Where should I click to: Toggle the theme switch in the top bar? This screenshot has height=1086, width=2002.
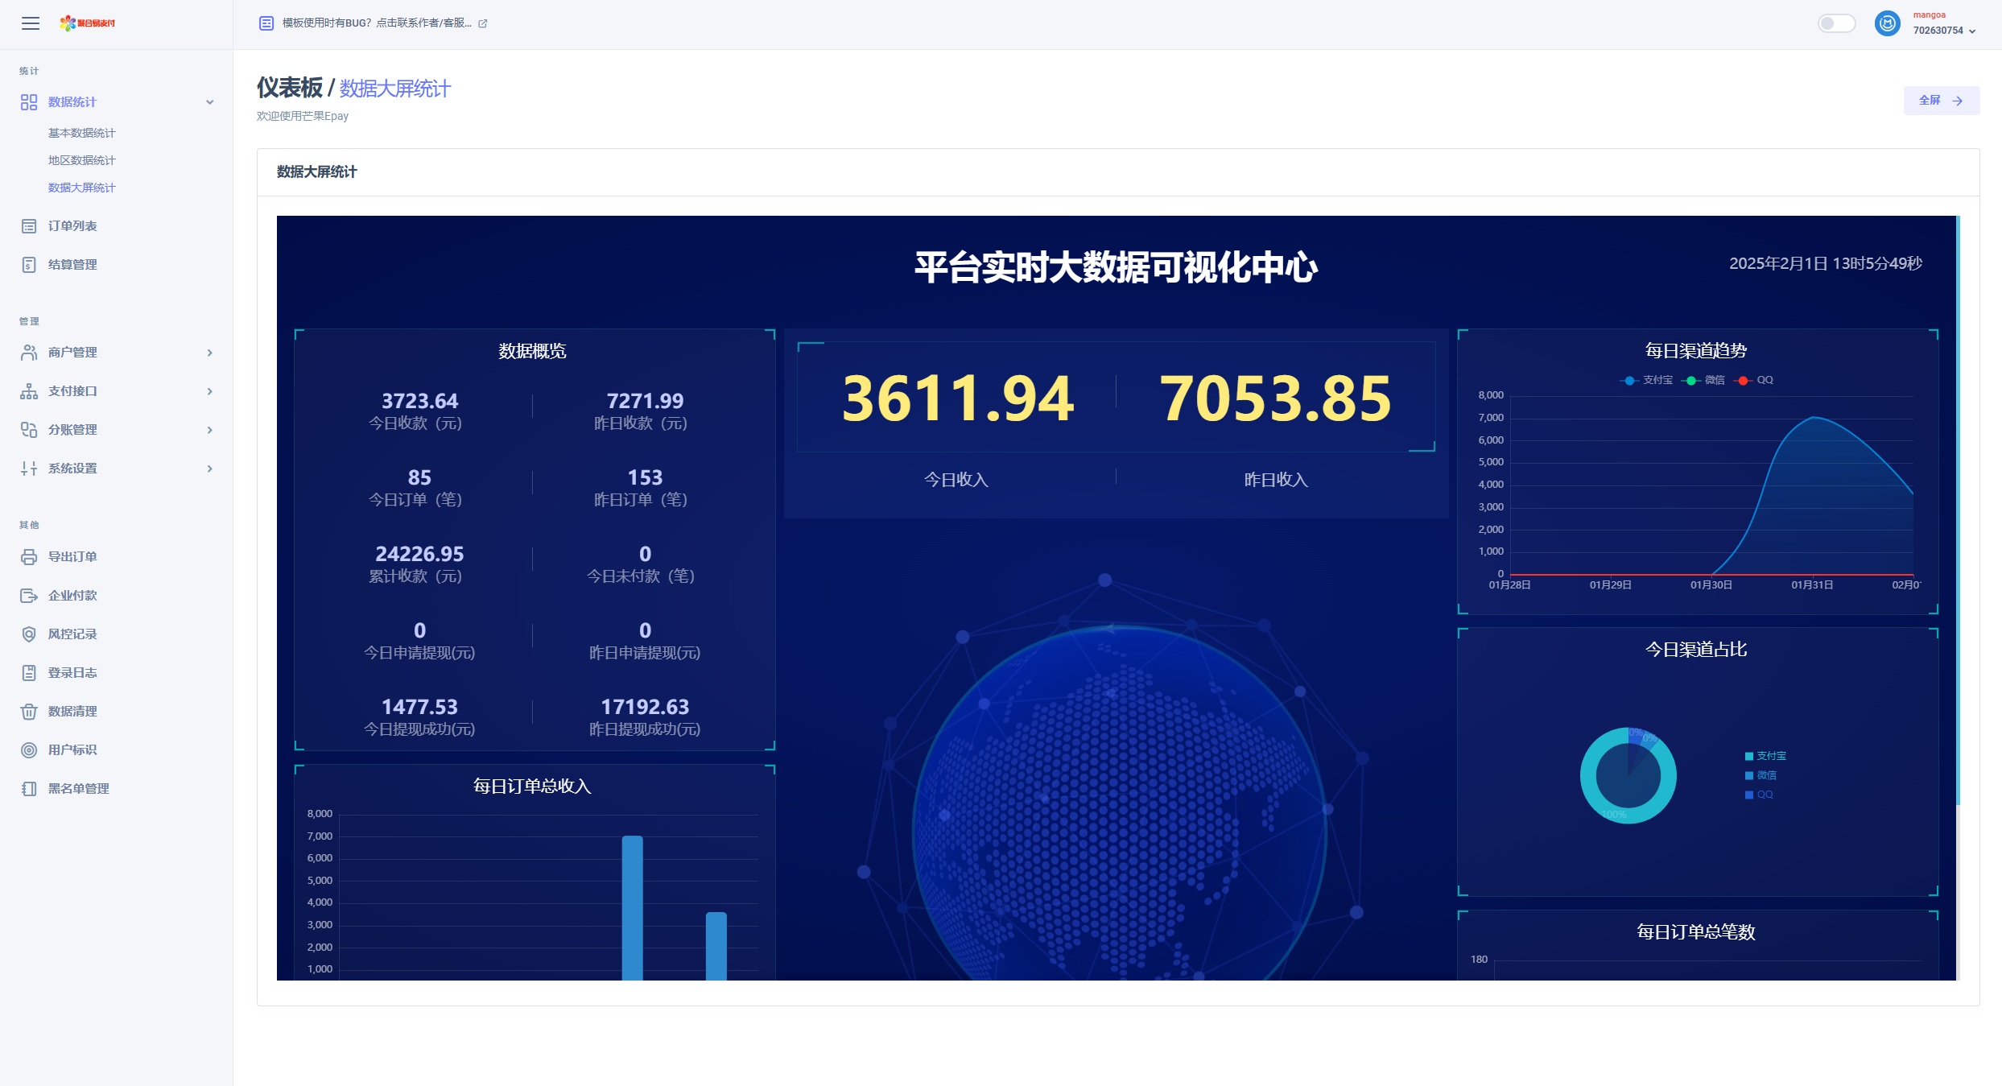pyautogui.click(x=1836, y=23)
